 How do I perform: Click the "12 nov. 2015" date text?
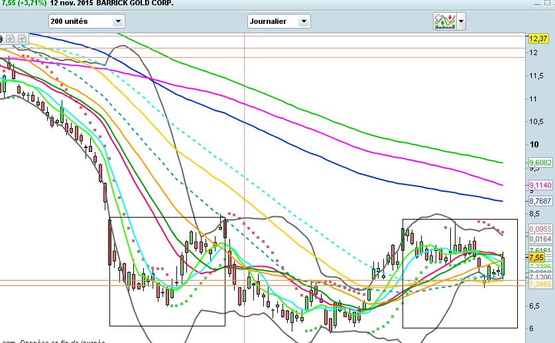click(x=72, y=3)
